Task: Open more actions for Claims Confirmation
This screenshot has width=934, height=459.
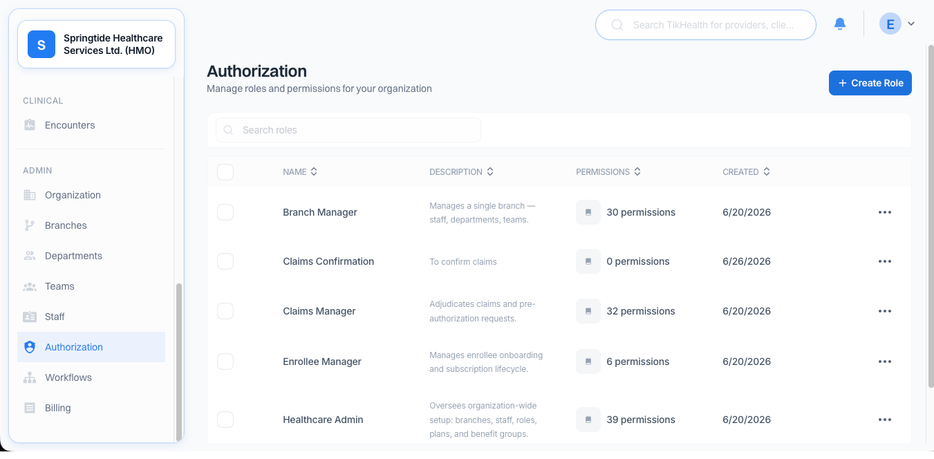Action: [885, 261]
